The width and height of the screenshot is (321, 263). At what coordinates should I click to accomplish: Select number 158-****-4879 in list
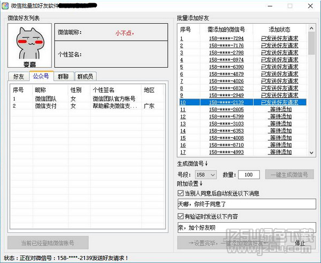(226, 74)
